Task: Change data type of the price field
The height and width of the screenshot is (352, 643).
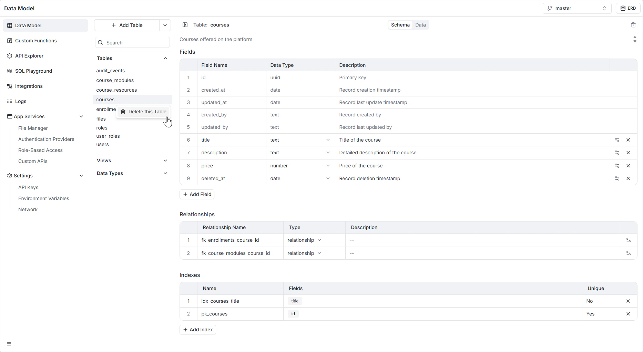Action: tap(300, 166)
